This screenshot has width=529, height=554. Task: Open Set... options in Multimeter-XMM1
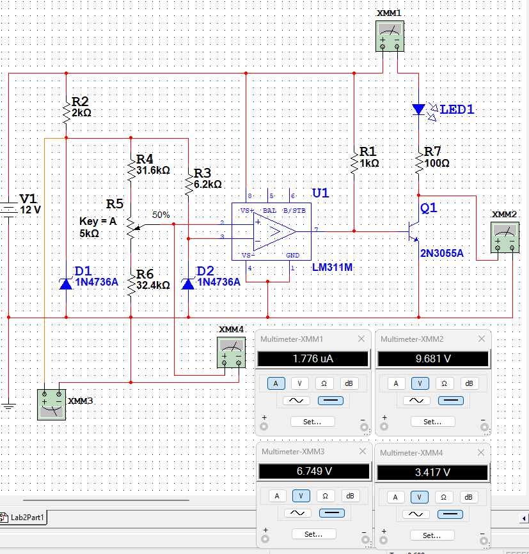(x=313, y=422)
